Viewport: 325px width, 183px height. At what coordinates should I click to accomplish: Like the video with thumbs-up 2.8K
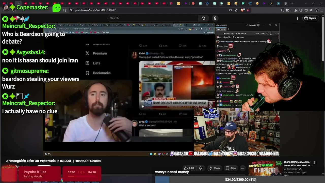click(x=189, y=168)
